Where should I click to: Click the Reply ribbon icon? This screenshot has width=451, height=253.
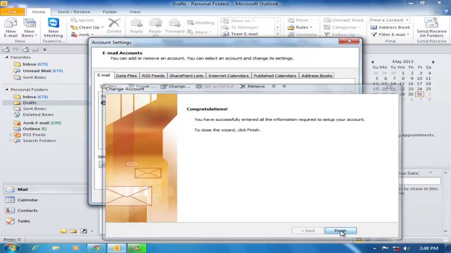[136, 26]
